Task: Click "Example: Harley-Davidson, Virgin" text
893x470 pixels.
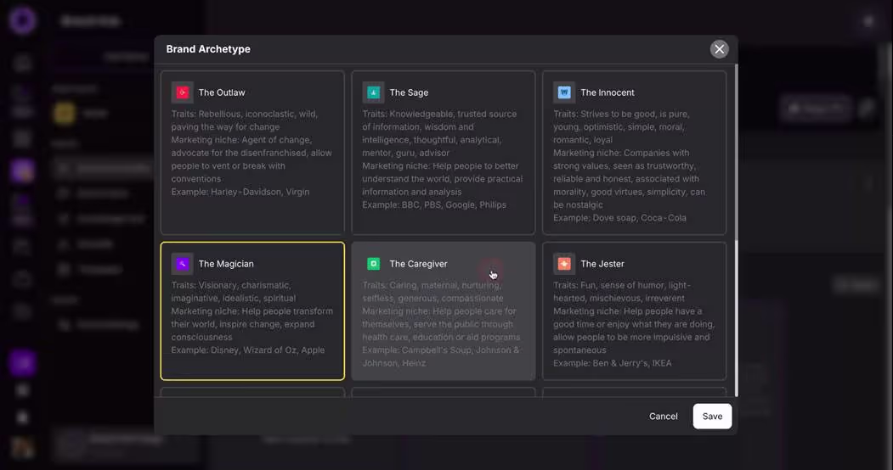Action: 240,192
